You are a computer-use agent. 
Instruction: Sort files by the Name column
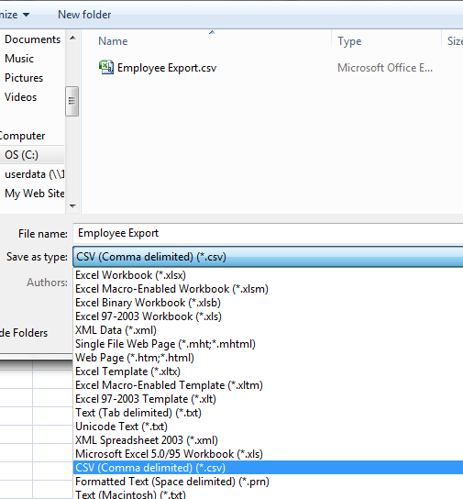click(x=113, y=41)
